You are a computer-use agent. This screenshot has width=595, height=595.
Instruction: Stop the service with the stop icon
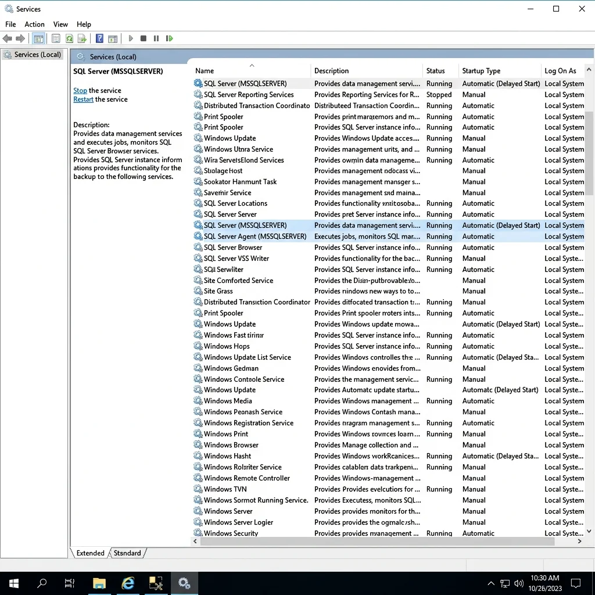point(144,38)
